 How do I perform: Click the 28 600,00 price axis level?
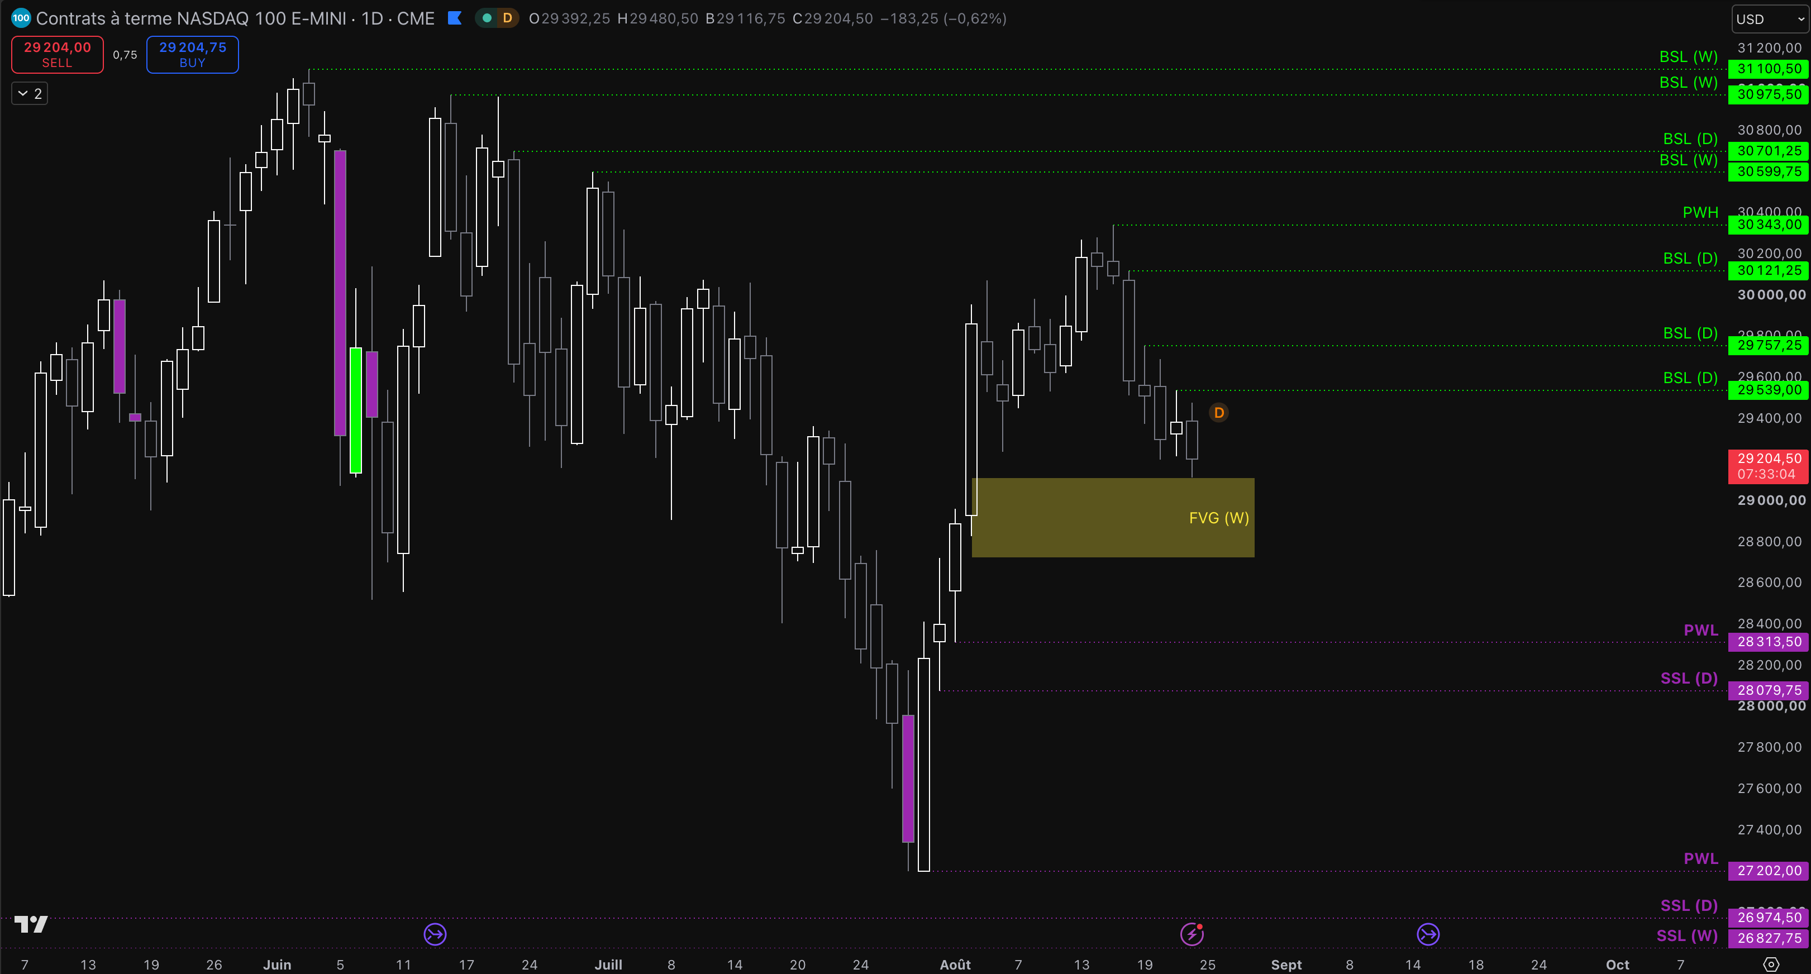1770,583
